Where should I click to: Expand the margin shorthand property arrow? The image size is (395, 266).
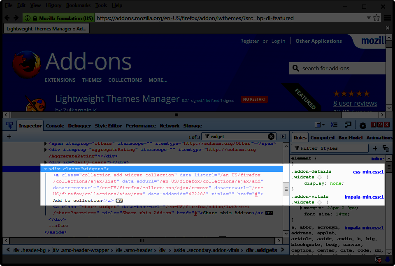point(301,208)
